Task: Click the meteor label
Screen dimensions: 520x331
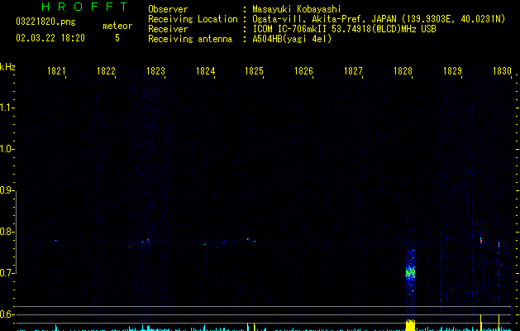Action: pos(117,26)
